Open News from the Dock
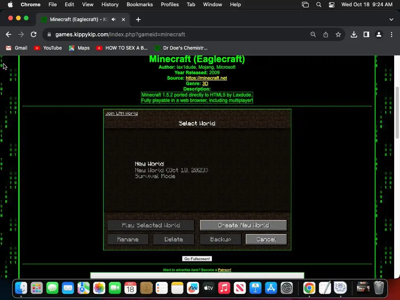Viewport: 400px width, 300px height. [239, 288]
